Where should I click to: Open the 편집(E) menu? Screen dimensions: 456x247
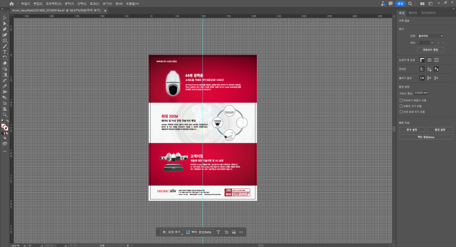[x=38, y=4]
